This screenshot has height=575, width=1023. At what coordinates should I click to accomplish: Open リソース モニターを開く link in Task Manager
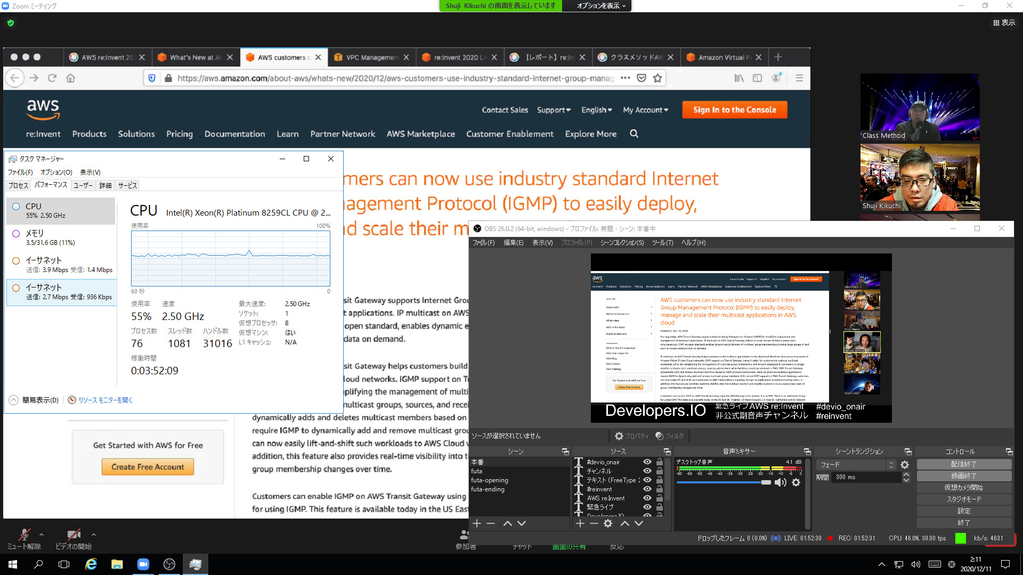tap(100, 400)
